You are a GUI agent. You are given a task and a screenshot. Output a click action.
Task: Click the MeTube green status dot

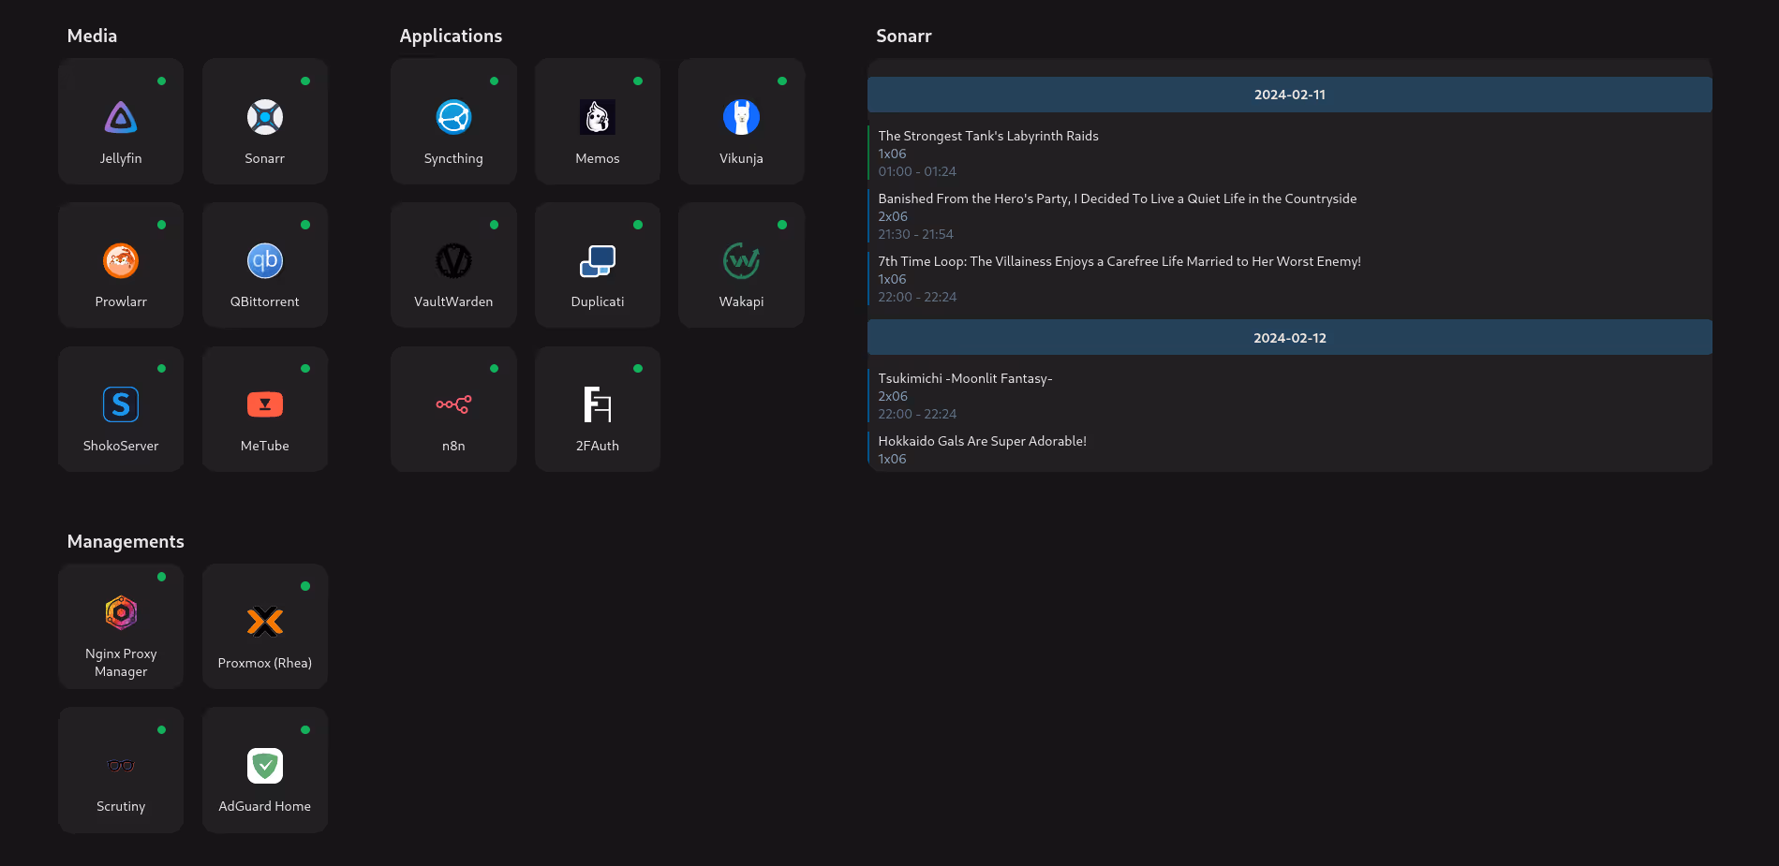305,369
